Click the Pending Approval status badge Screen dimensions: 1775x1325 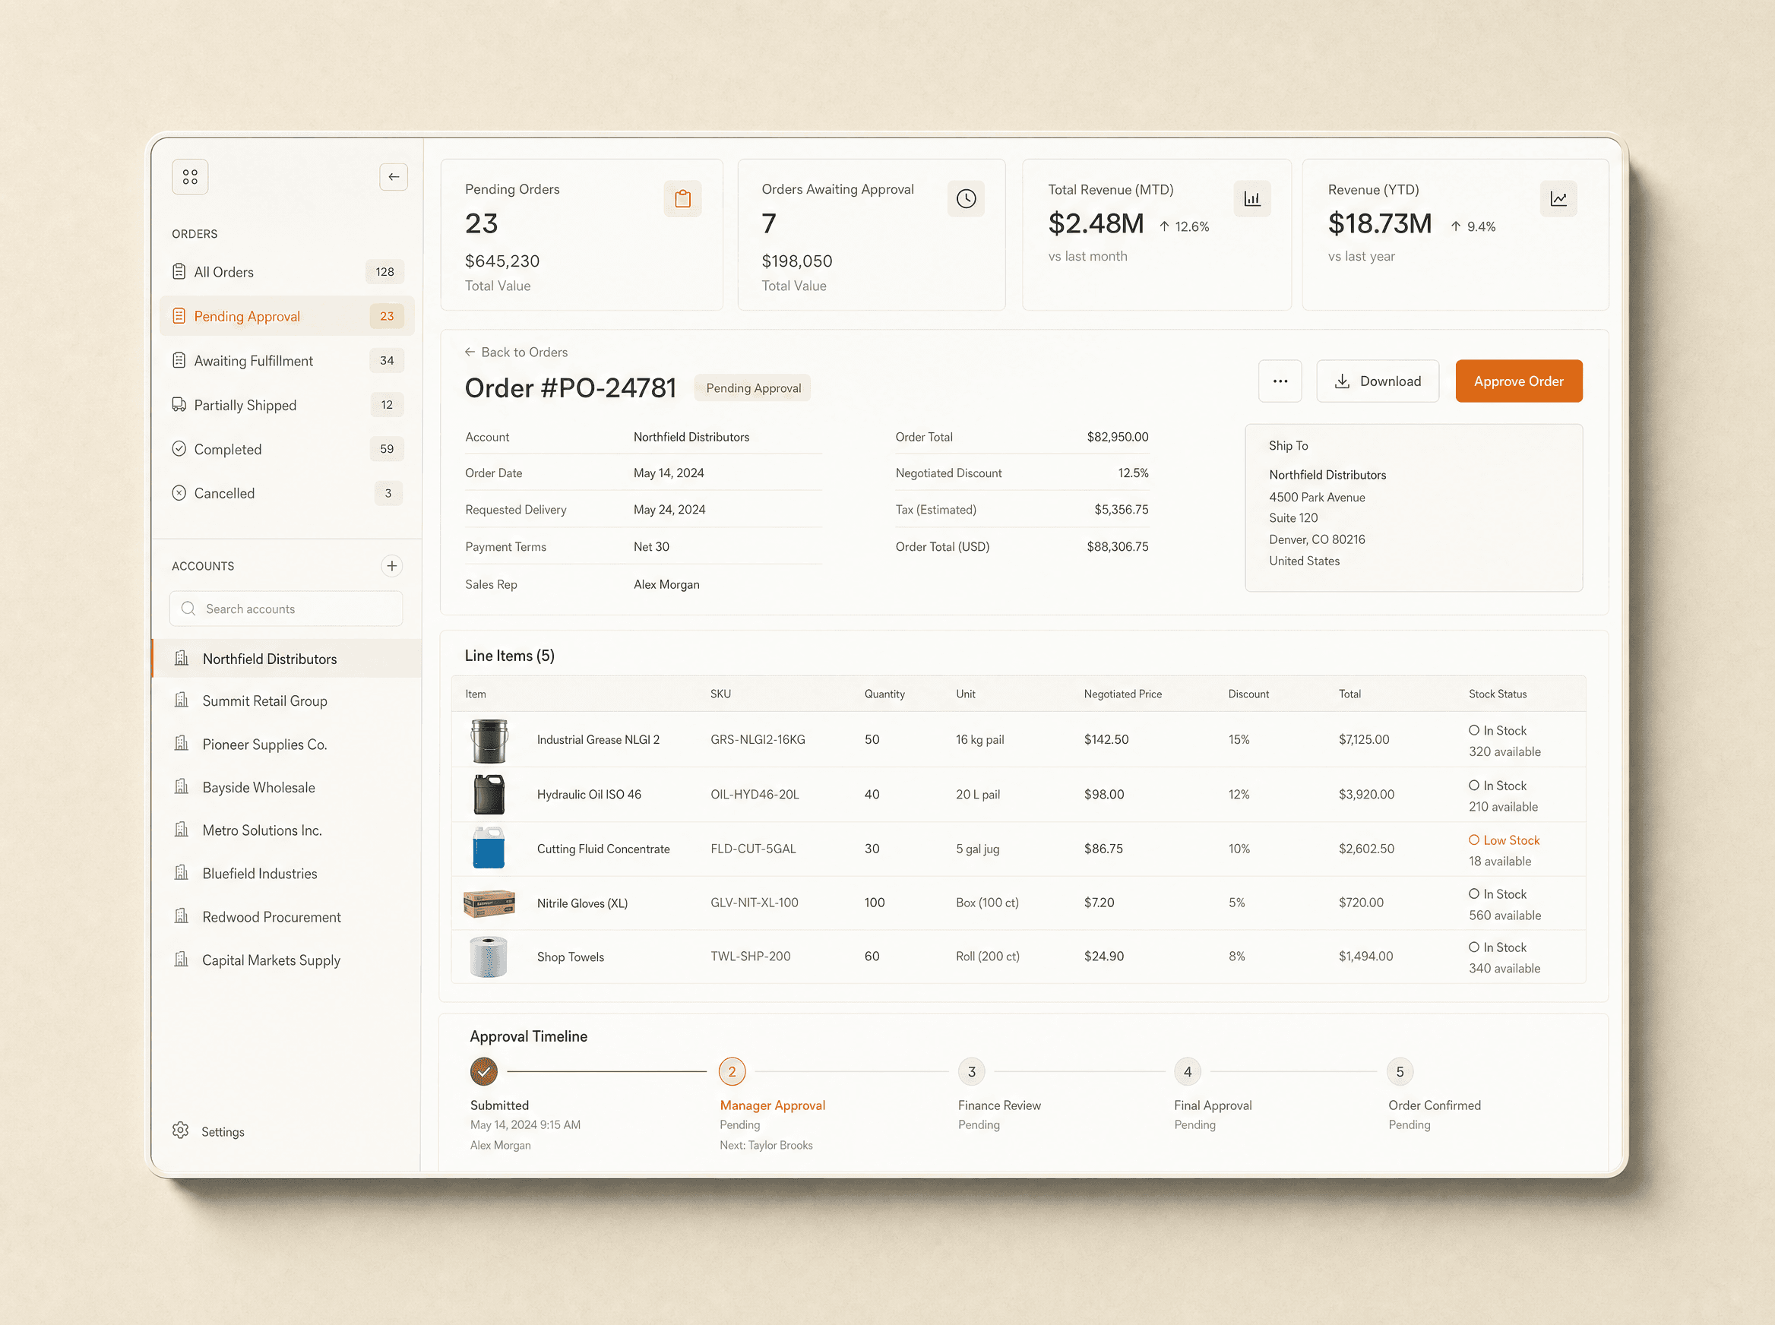pos(753,388)
